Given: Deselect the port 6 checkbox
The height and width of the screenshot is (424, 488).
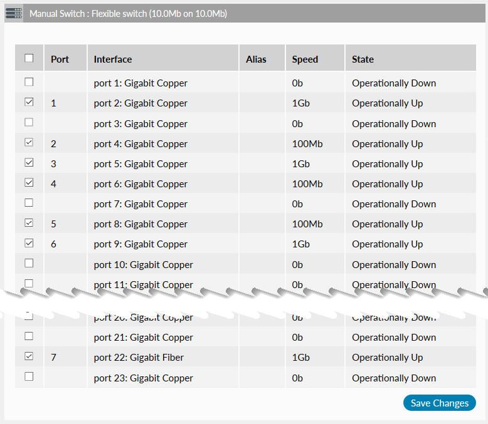Looking at the screenshot, I should (x=29, y=183).
